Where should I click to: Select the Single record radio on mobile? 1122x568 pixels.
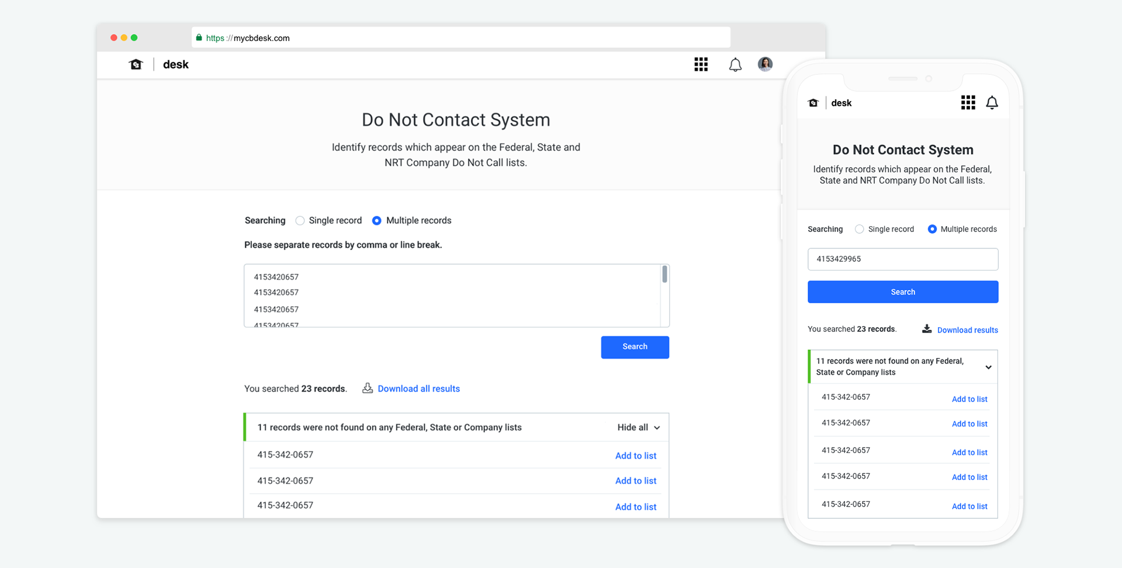(859, 229)
